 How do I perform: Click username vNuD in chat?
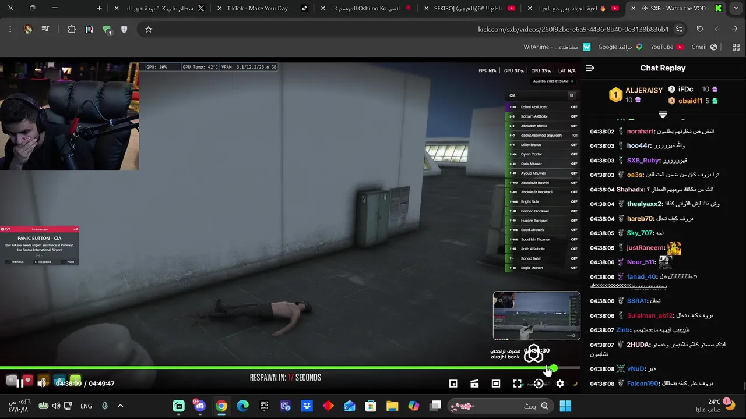[x=636, y=369]
